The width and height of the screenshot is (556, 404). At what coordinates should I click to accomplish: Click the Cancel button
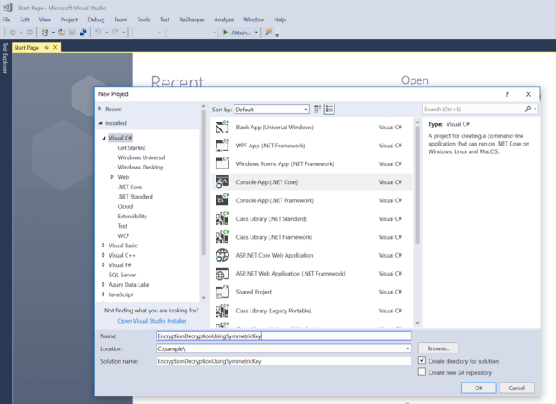click(x=517, y=388)
